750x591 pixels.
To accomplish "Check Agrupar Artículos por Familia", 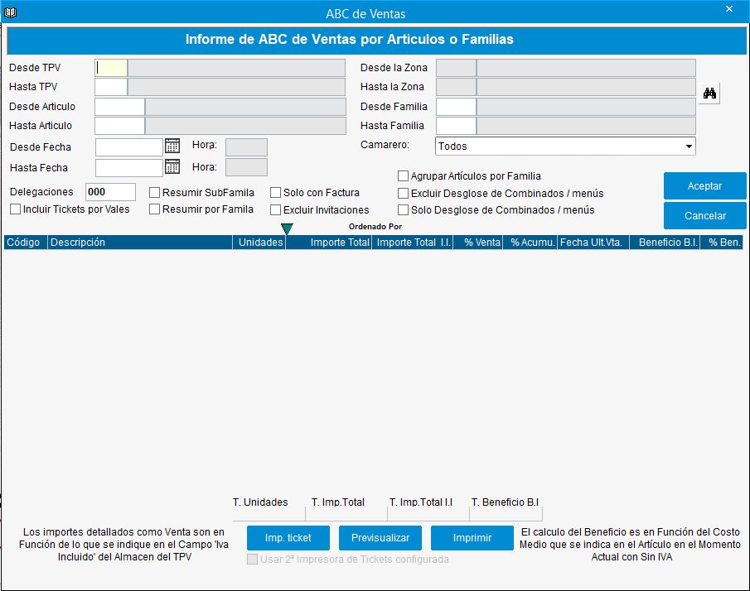I will coord(403,175).
